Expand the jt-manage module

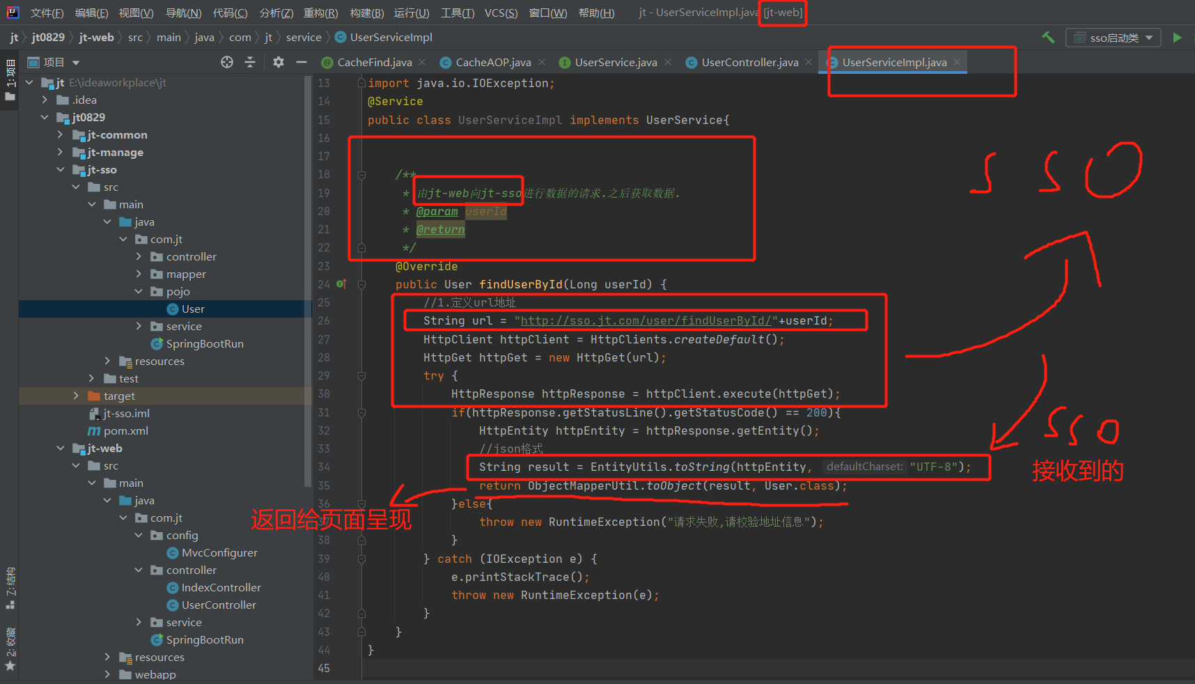pos(60,153)
